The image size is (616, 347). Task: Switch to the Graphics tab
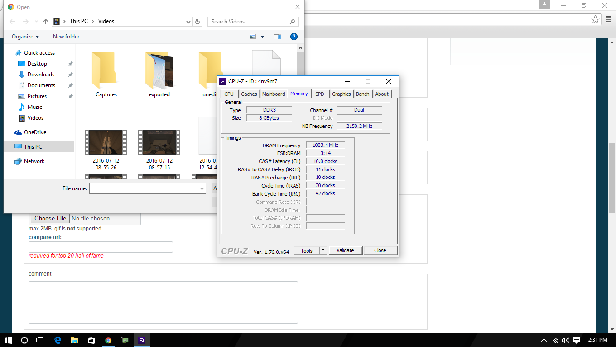(342, 94)
